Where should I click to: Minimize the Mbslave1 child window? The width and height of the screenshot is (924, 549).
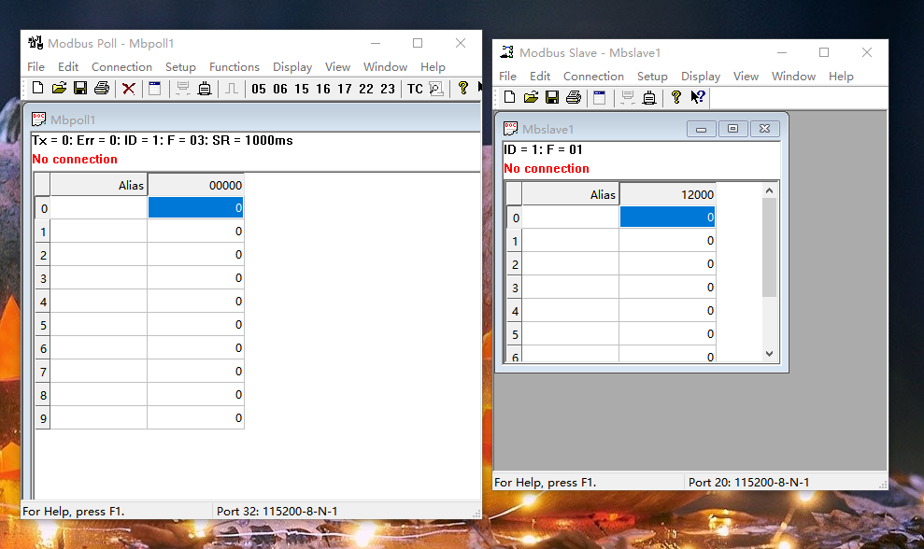(x=702, y=129)
